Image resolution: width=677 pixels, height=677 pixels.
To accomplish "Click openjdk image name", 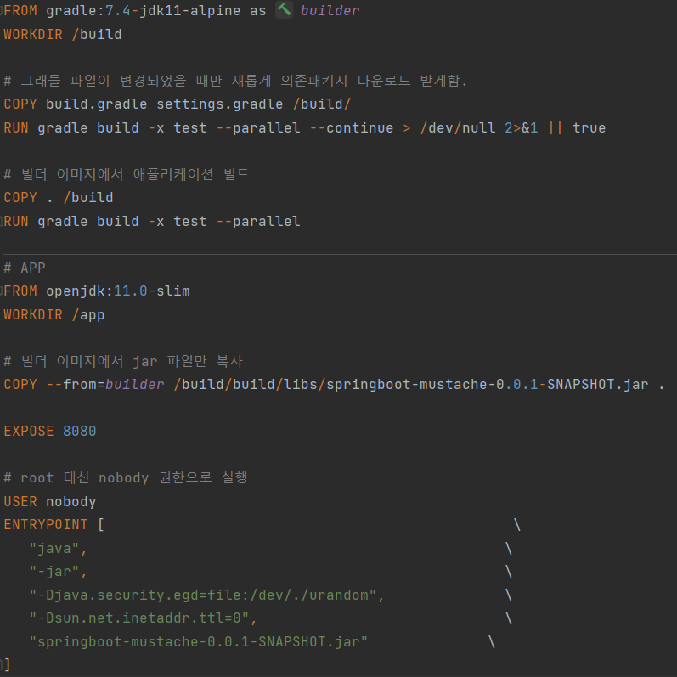I will pos(76,291).
